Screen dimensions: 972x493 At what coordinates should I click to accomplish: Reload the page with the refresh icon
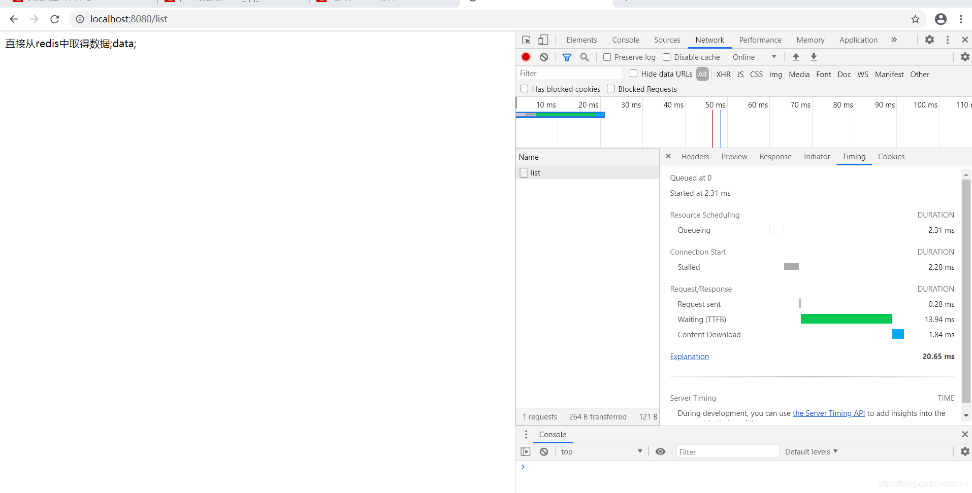click(x=55, y=19)
